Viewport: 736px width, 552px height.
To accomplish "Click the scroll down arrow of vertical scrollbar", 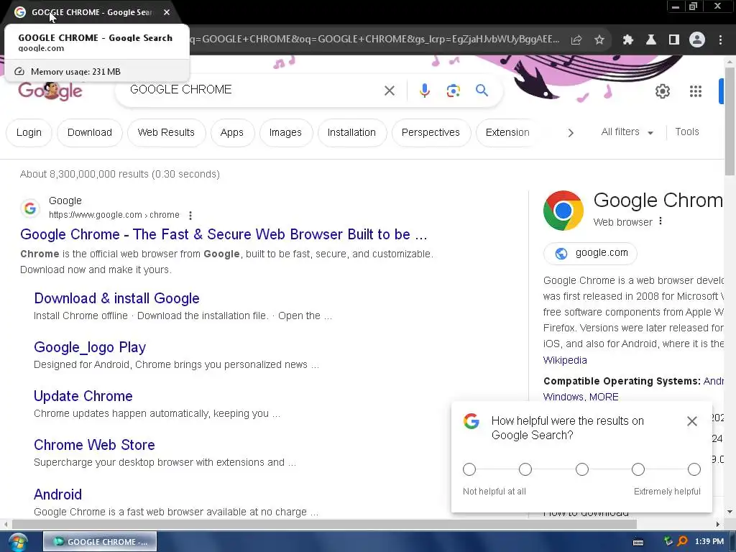I will click(x=730, y=512).
